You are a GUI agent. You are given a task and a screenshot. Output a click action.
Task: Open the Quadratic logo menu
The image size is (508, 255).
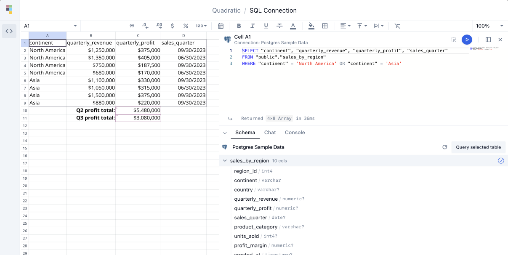point(9,9)
